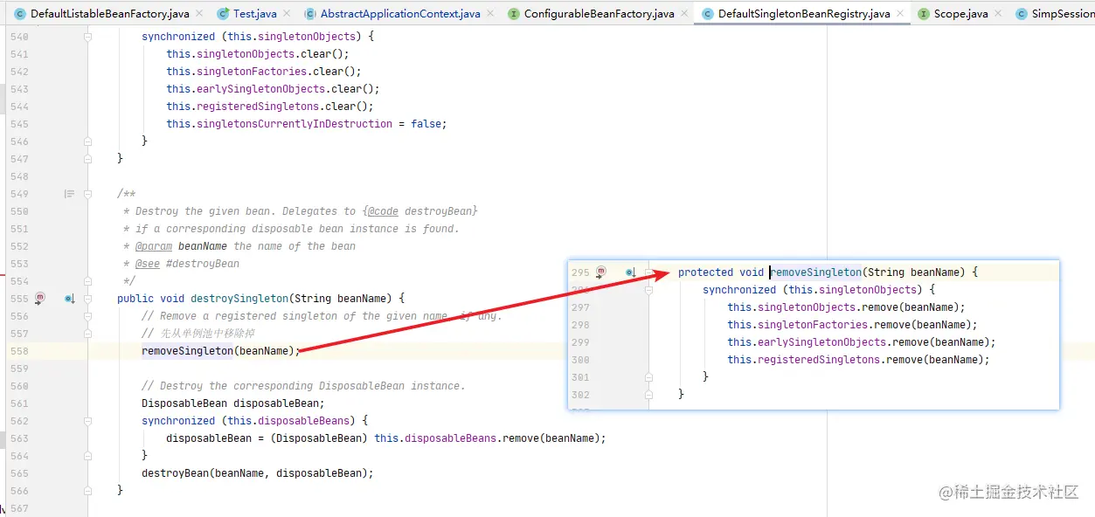Click the class icon on DefaultSingletonBeanRegistry.java tab
The image size is (1095, 517).
(708, 14)
